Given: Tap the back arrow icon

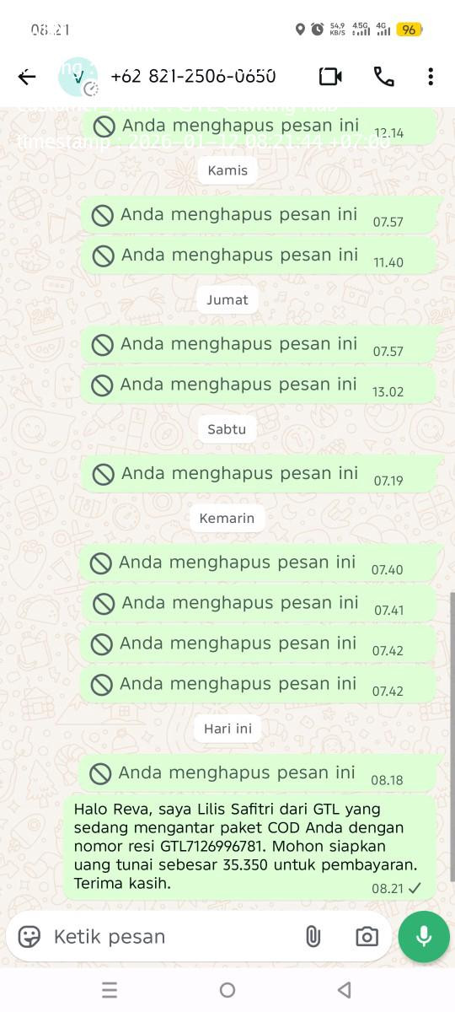Looking at the screenshot, I should 27,77.
